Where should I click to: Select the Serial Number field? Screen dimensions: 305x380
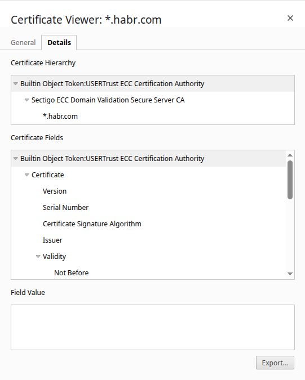[148, 207]
